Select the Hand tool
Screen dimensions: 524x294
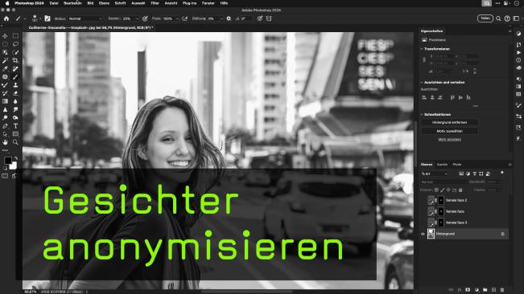coord(5,142)
